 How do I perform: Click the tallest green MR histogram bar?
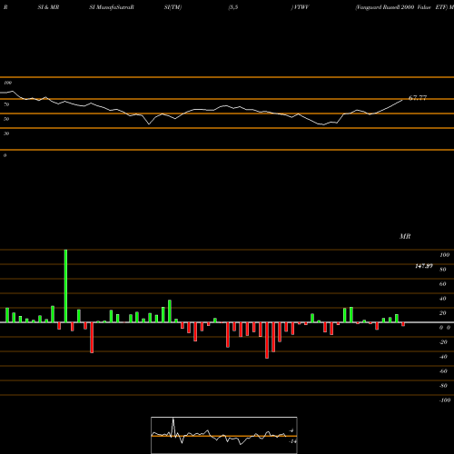(65, 286)
